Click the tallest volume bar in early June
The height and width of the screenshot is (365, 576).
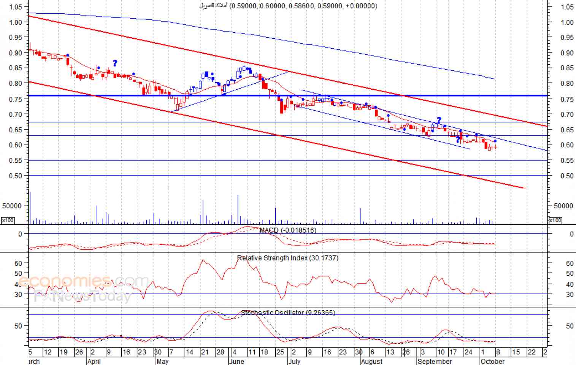238,209
